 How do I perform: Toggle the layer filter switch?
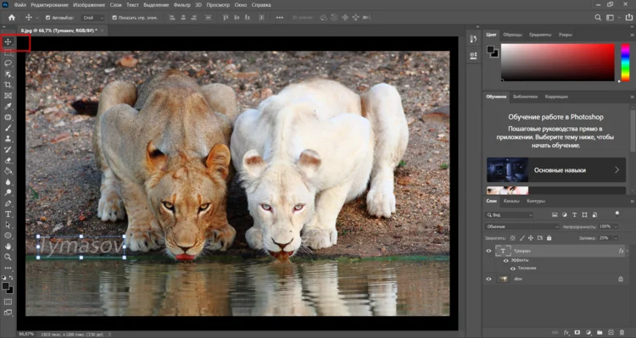click(x=617, y=213)
